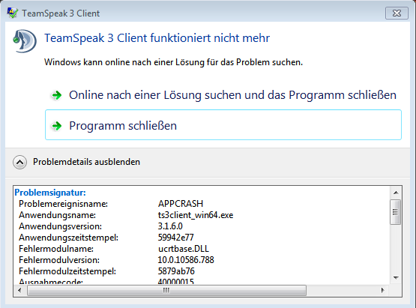Click the Problemereignisname label
The image size is (416, 308).
point(63,204)
